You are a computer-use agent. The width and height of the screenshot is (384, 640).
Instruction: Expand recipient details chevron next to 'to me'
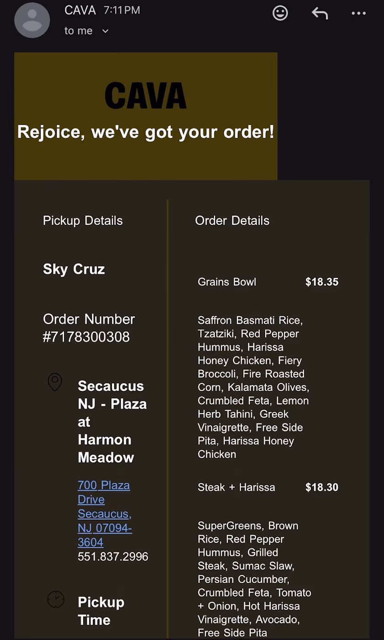[x=105, y=31]
